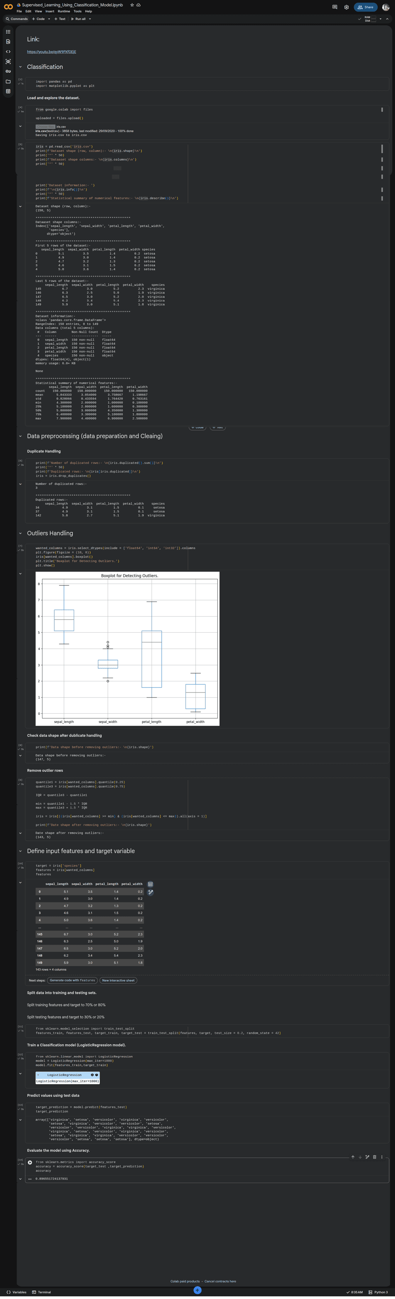Open the comments icon in header
This screenshot has height=1299, width=395.
pos(334,7)
